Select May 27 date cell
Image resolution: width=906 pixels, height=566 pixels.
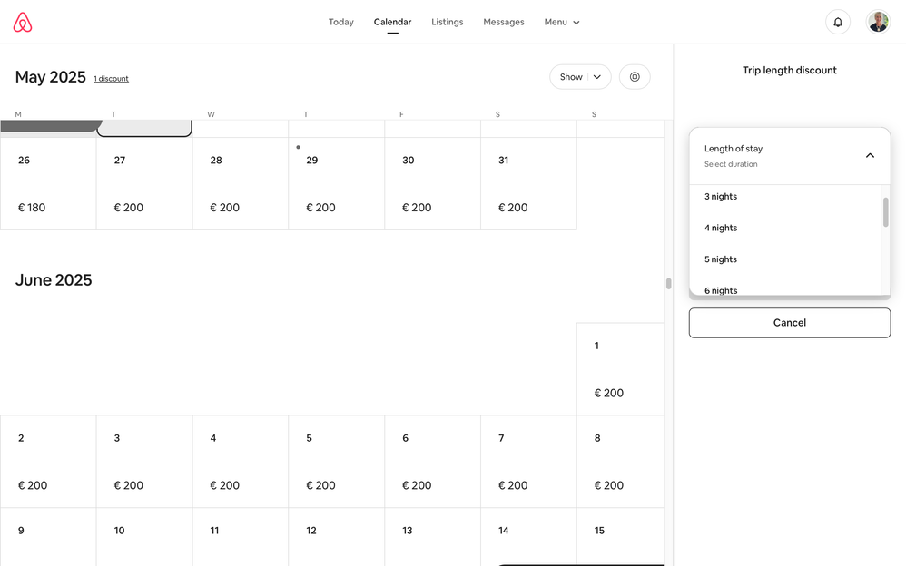pyautogui.click(x=144, y=183)
